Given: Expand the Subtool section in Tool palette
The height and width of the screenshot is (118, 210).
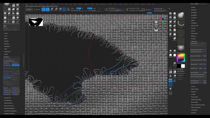Looking at the screenshot, I should (x=193, y=7).
